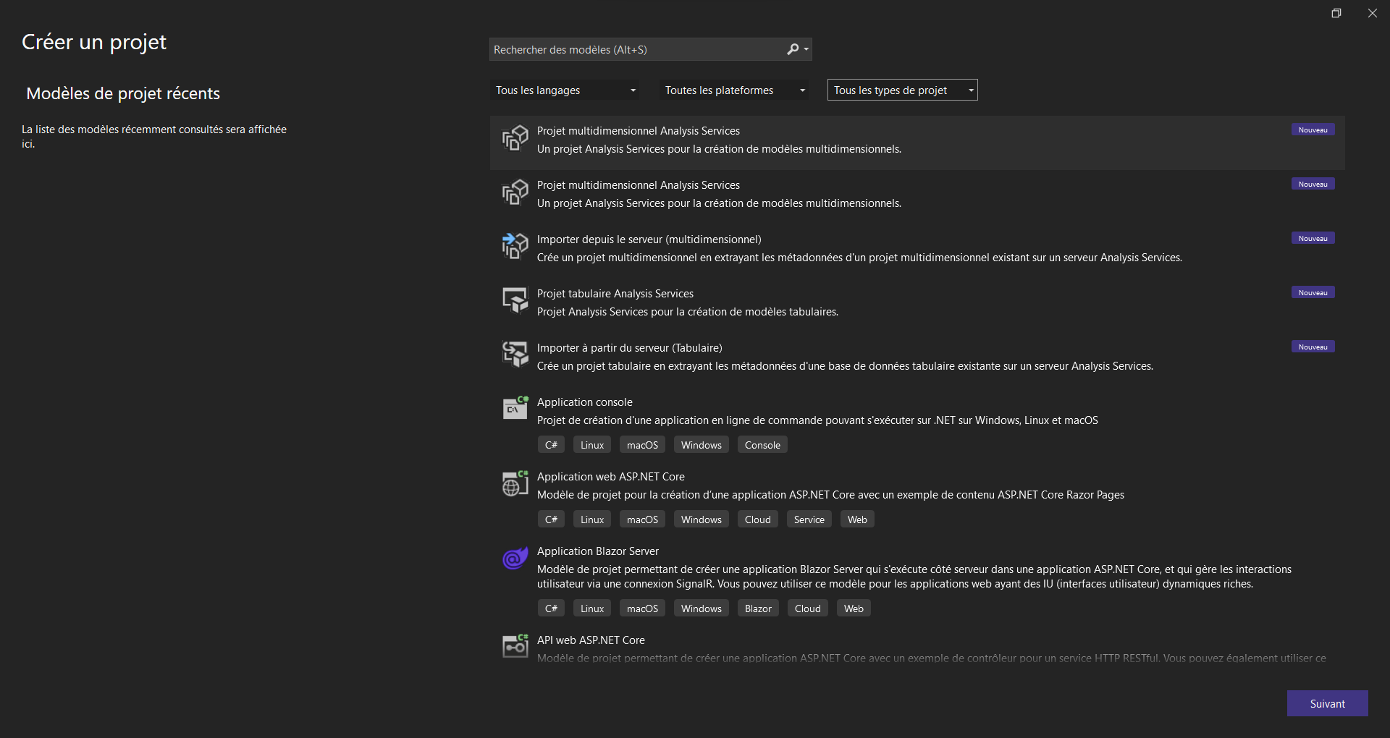Click the Suivant button
1390x738 pixels.
(x=1327, y=703)
